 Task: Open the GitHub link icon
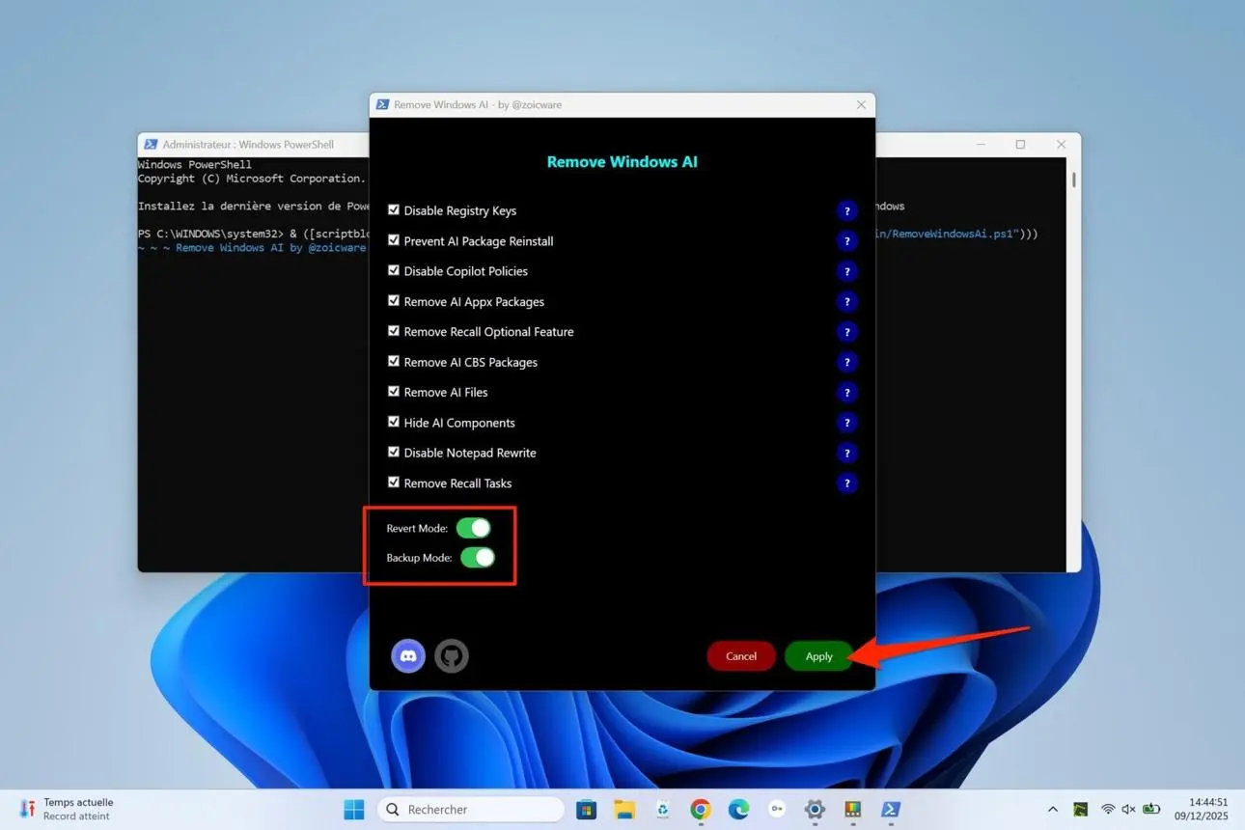pos(451,656)
